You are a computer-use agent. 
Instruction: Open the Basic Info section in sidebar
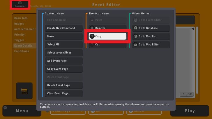[21, 18]
